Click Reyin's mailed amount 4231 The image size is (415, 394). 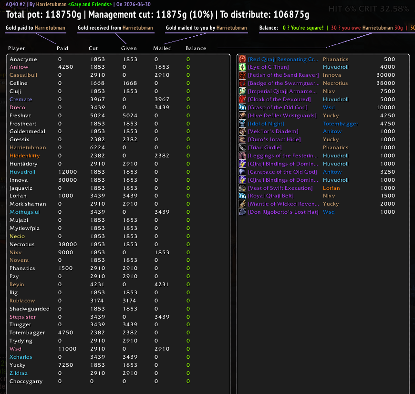coord(162,284)
